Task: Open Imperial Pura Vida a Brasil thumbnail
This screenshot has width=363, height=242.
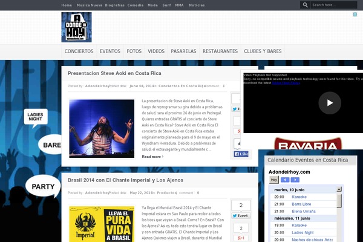Action: pyautogui.click(x=102, y=224)
